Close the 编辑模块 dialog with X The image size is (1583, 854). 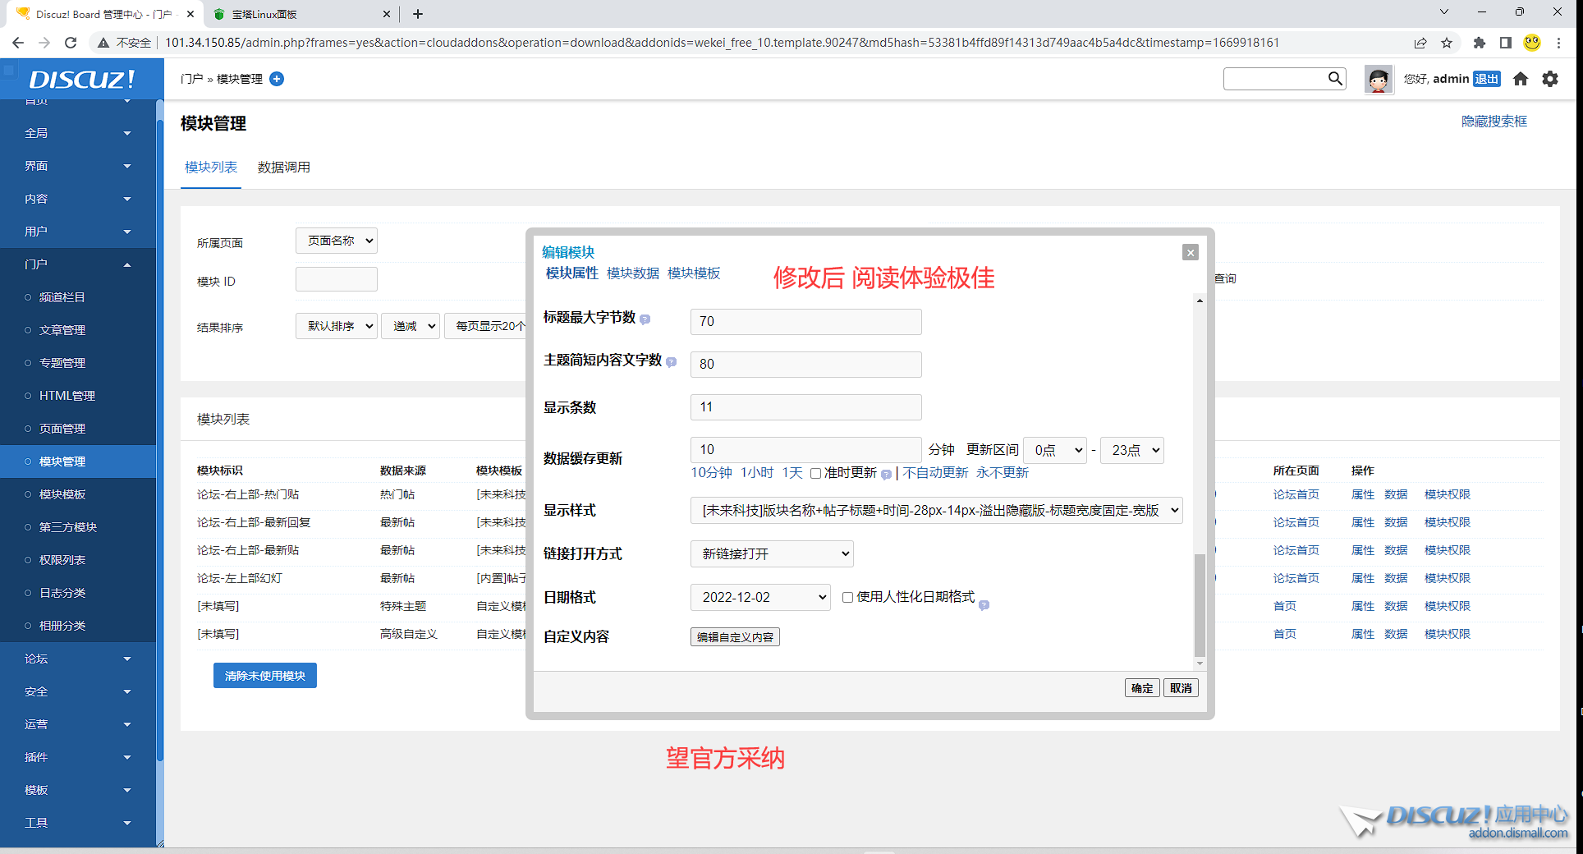tap(1191, 252)
